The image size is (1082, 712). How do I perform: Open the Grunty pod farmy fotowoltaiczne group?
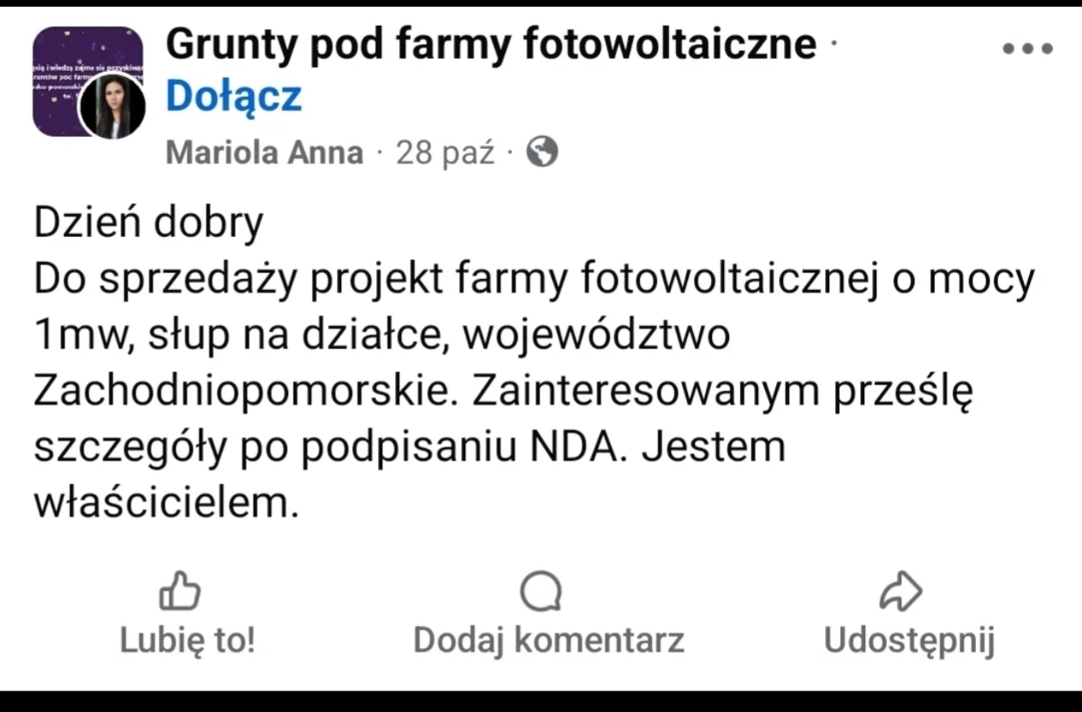tap(491, 44)
